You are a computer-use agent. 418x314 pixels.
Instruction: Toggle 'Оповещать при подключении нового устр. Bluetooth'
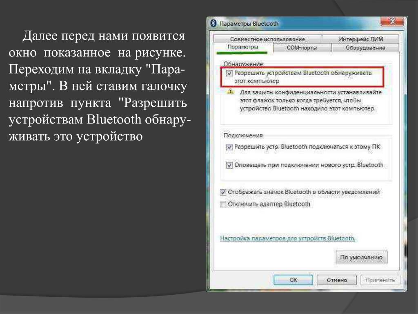229,165
